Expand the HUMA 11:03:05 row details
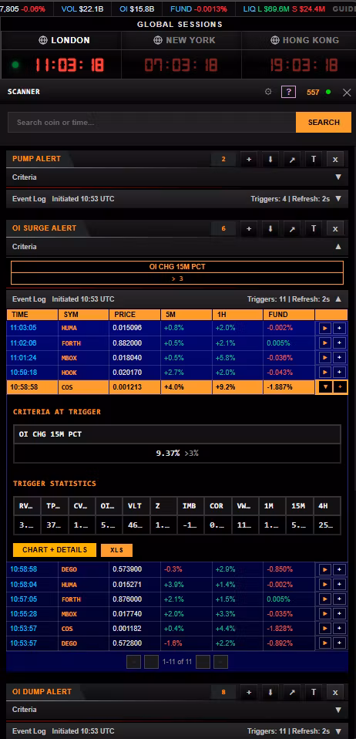 325,328
